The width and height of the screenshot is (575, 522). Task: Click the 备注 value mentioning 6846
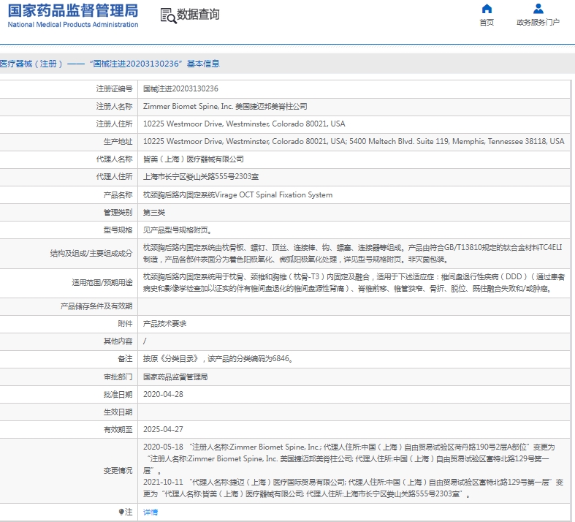coord(218,359)
